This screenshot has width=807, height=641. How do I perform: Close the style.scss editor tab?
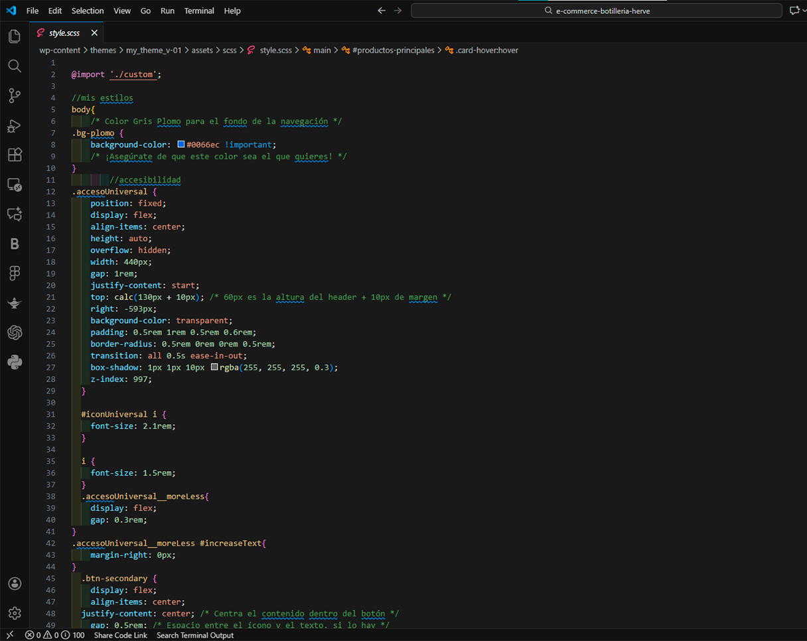(94, 33)
